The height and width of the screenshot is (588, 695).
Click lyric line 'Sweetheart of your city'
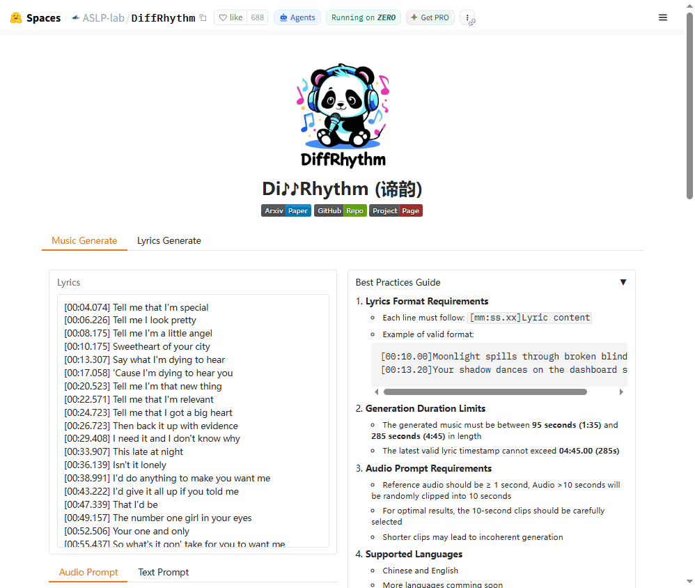pyautogui.click(x=137, y=346)
